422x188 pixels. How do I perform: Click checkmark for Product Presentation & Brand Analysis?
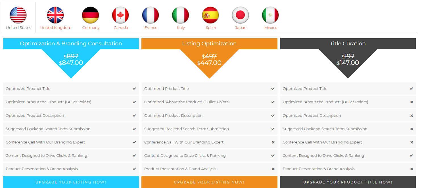(x=134, y=169)
